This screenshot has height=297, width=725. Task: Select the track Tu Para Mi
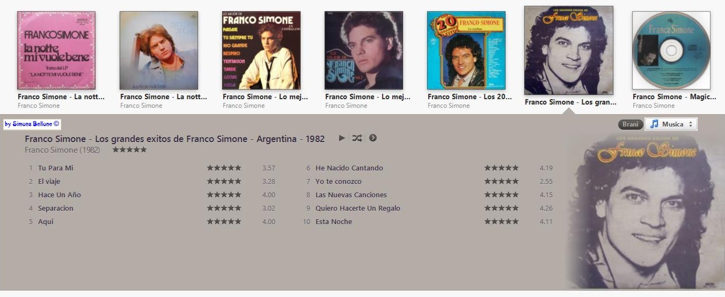(x=55, y=168)
